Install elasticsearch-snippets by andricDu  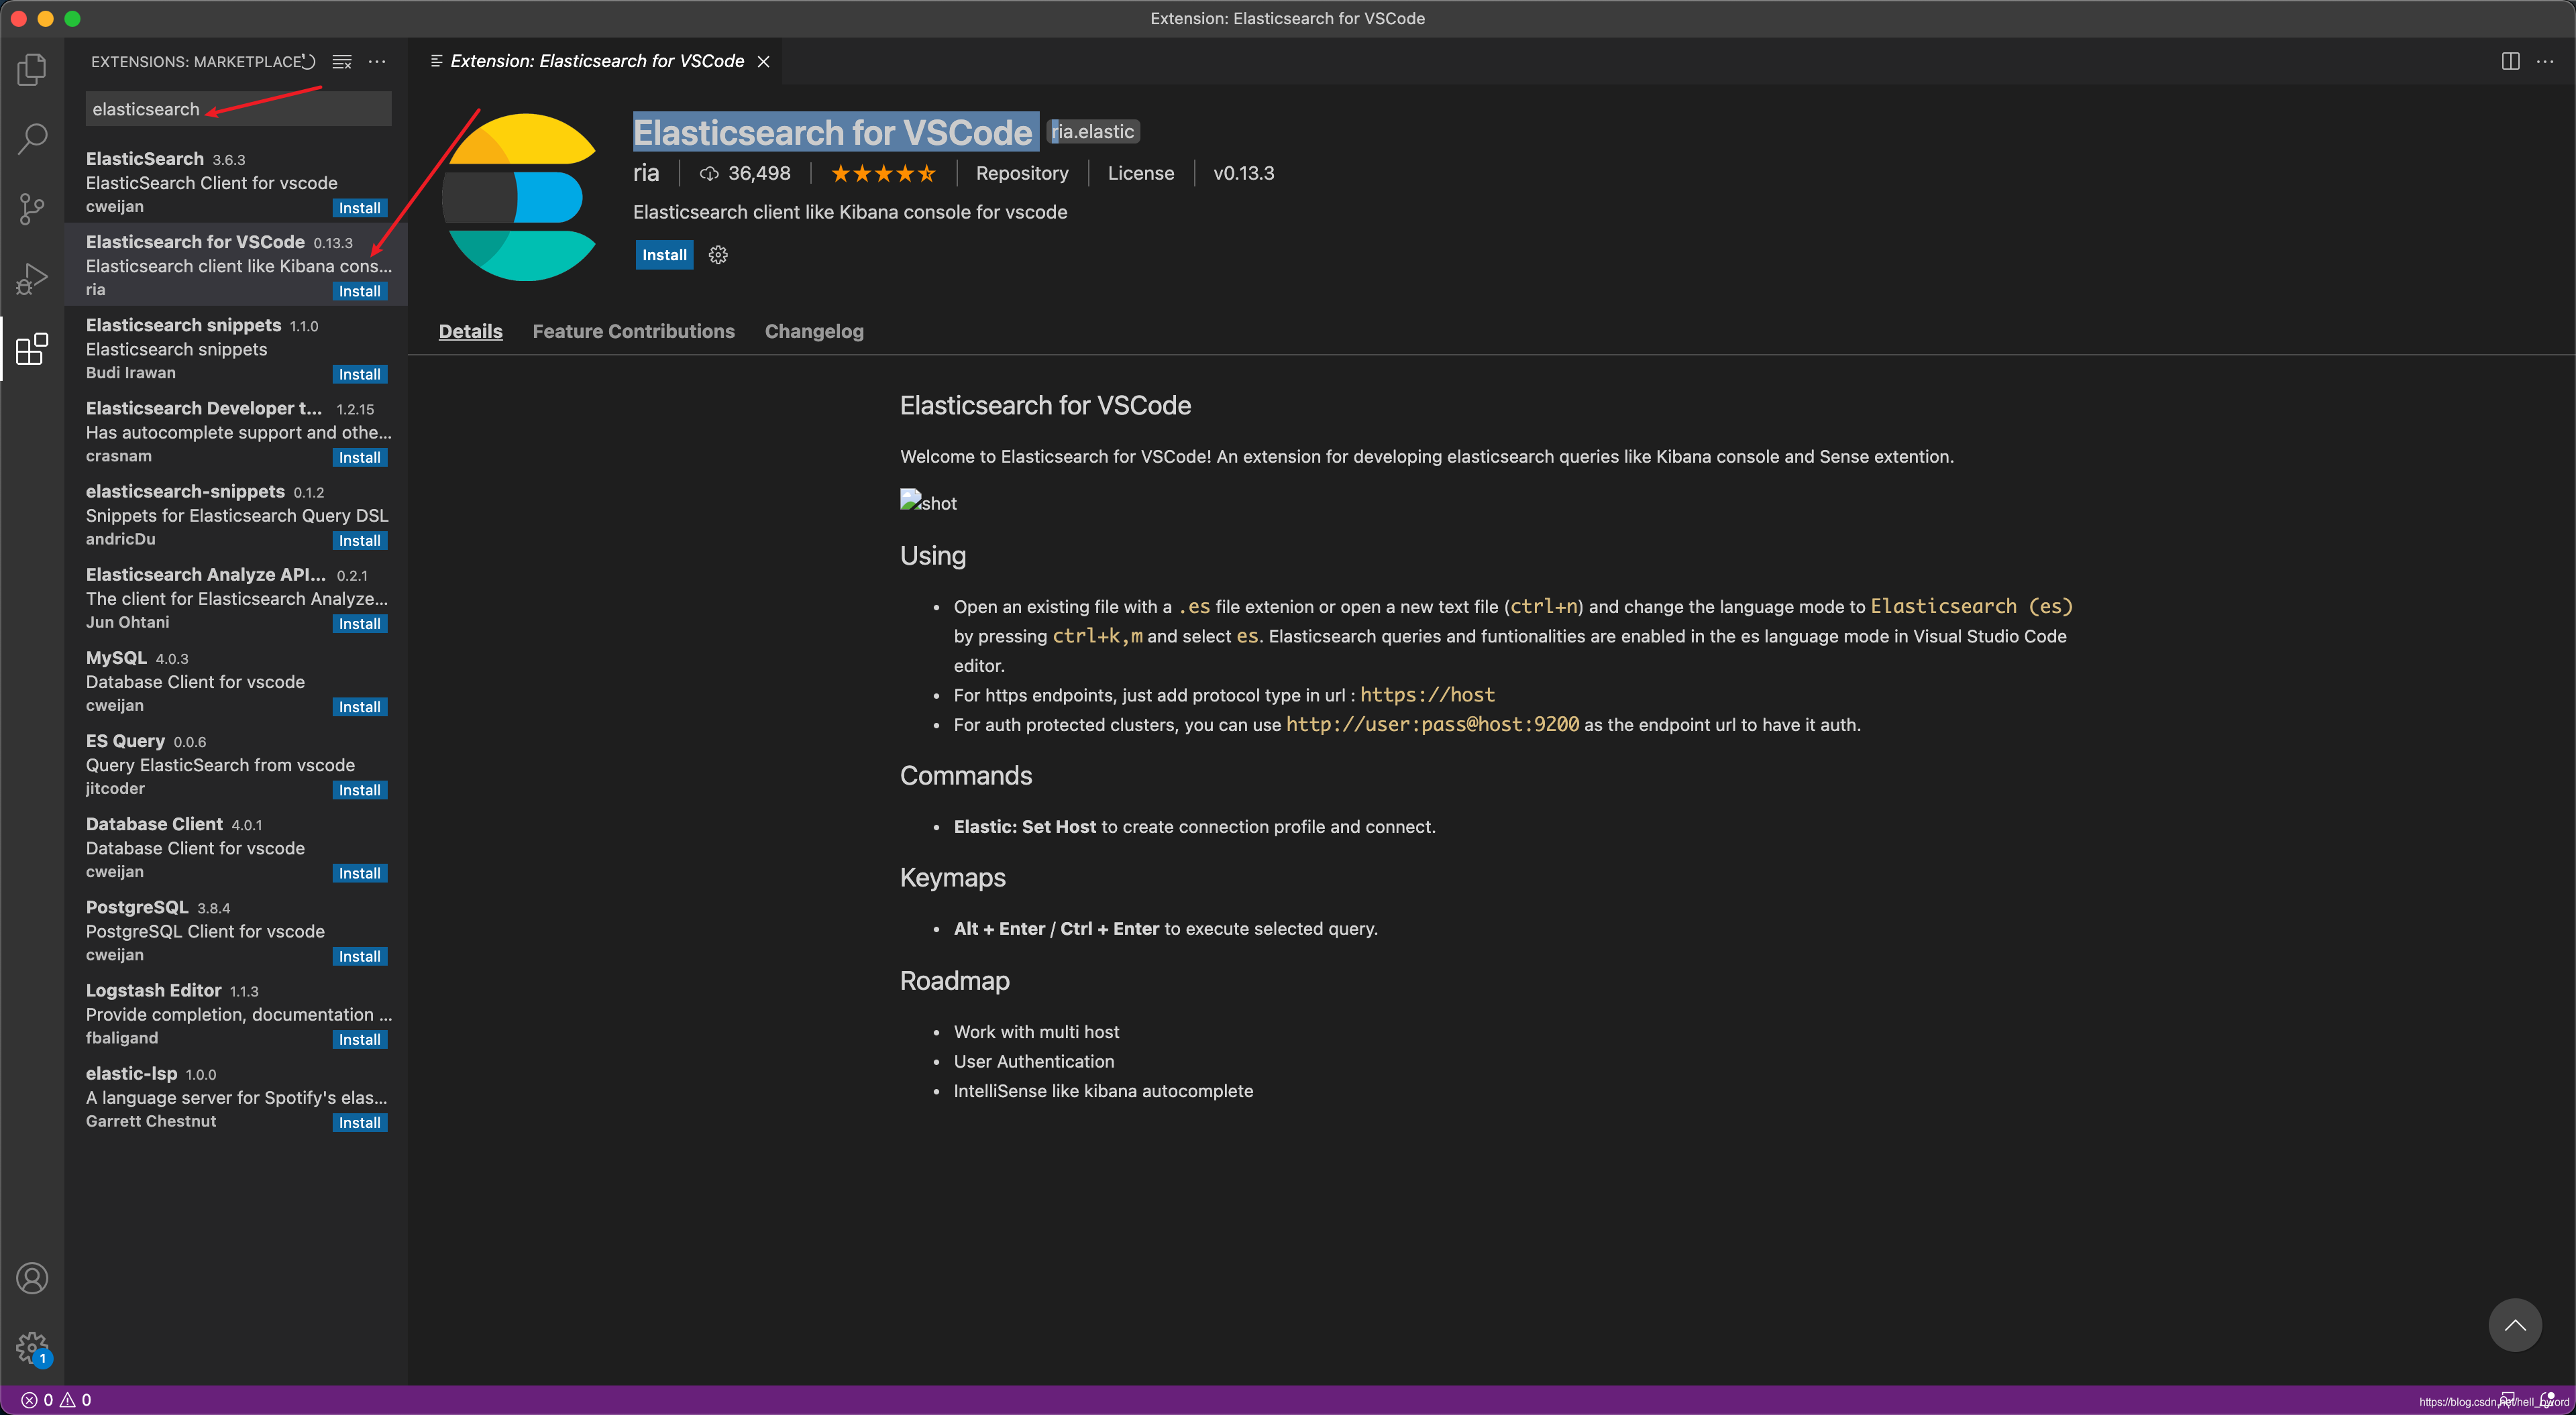(x=359, y=540)
